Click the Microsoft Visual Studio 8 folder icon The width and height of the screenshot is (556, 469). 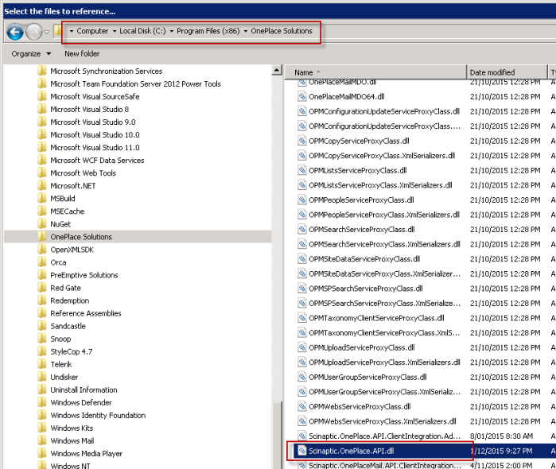click(x=42, y=109)
